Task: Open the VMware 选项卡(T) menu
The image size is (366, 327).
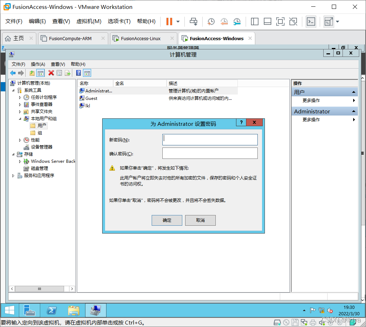Action: tap(119, 21)
